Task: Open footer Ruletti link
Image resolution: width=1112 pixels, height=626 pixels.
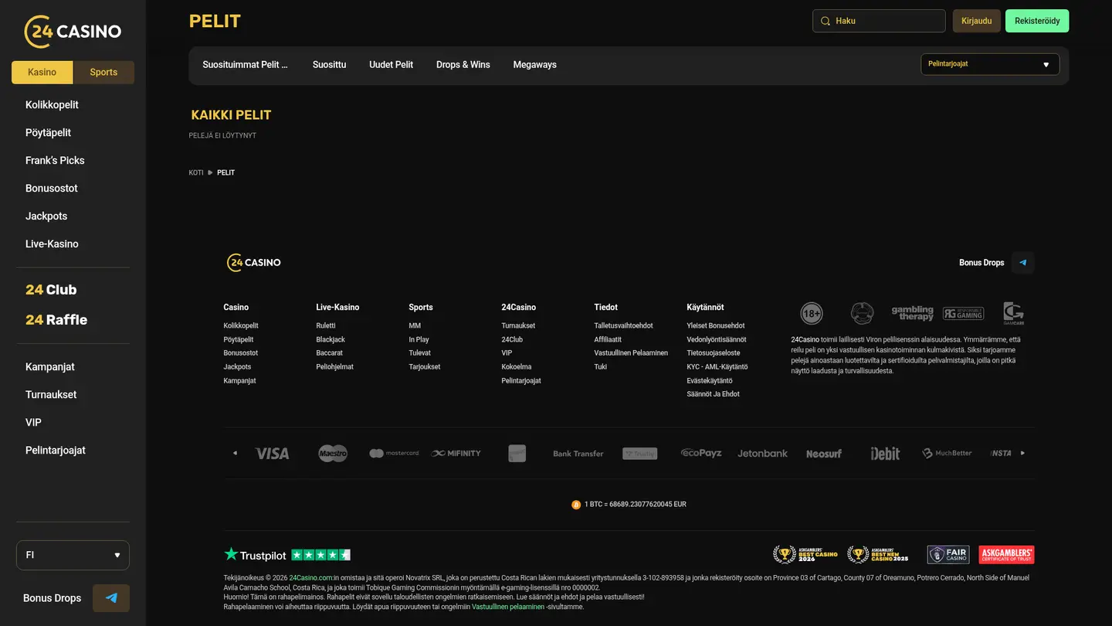Action: [326, 326]
